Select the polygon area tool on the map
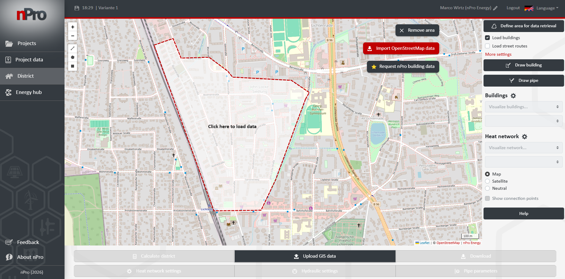The image size is (565, 279). coord(73,57)
